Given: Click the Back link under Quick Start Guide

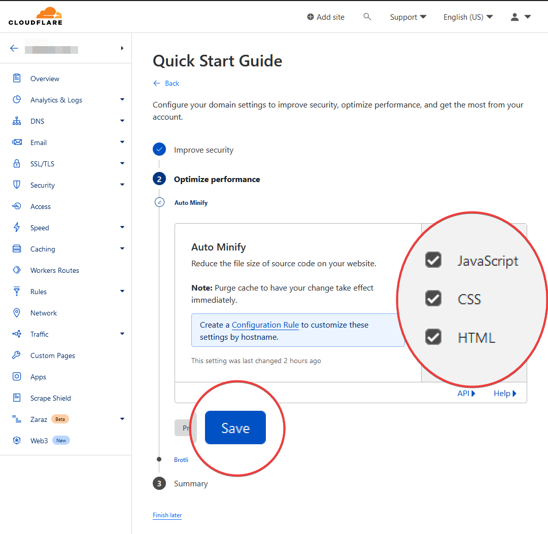Looking at the screenshot, I should (x=166, y=83).
